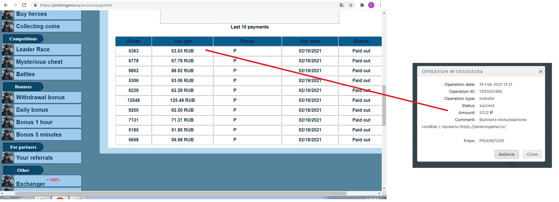This screenshot has width=559, height=202.
Task: Select Withdrawal bonus in sidebar
Action: (x=40, y=97)
